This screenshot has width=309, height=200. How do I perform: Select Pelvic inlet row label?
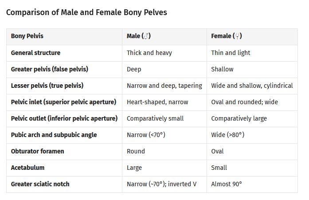coord(63,102)
